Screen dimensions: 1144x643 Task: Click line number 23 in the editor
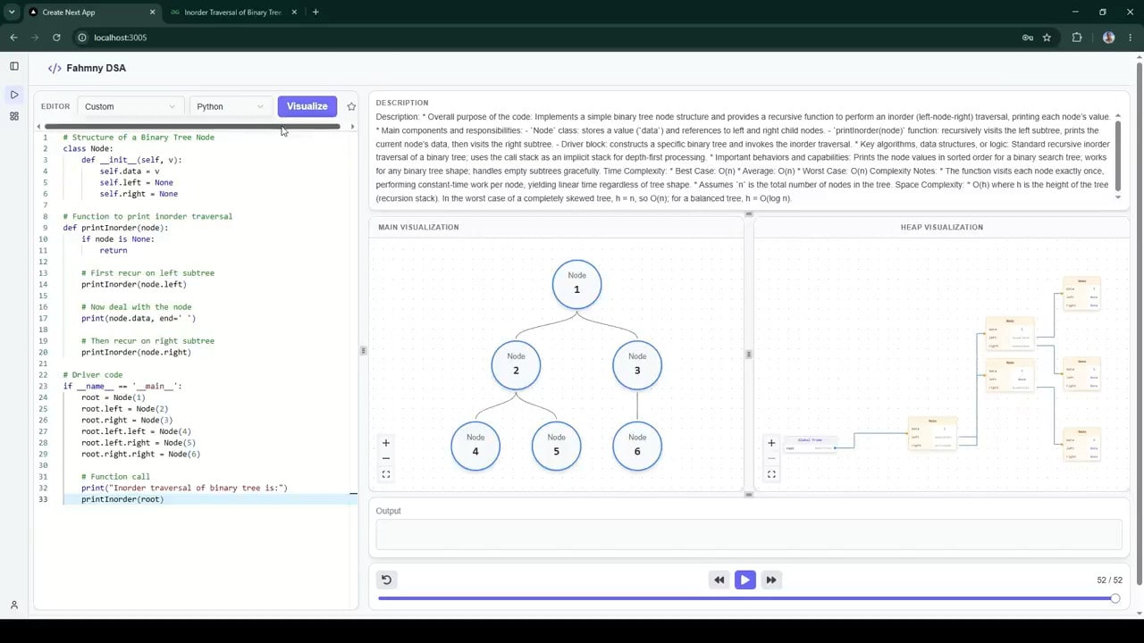click(43, 386)
